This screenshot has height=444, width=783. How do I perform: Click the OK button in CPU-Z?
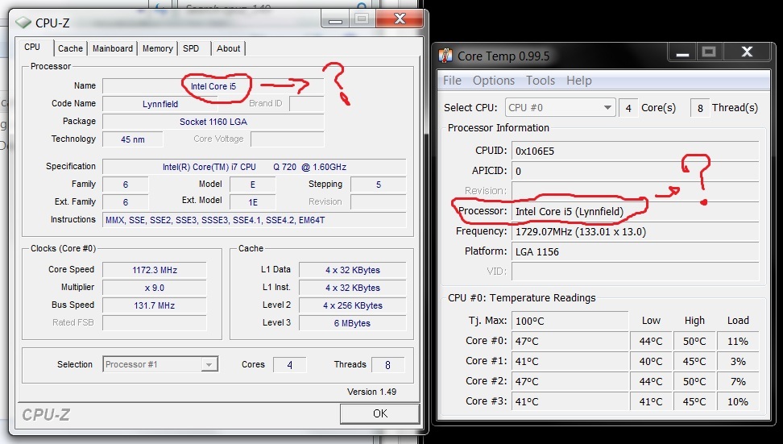(379, 413)
